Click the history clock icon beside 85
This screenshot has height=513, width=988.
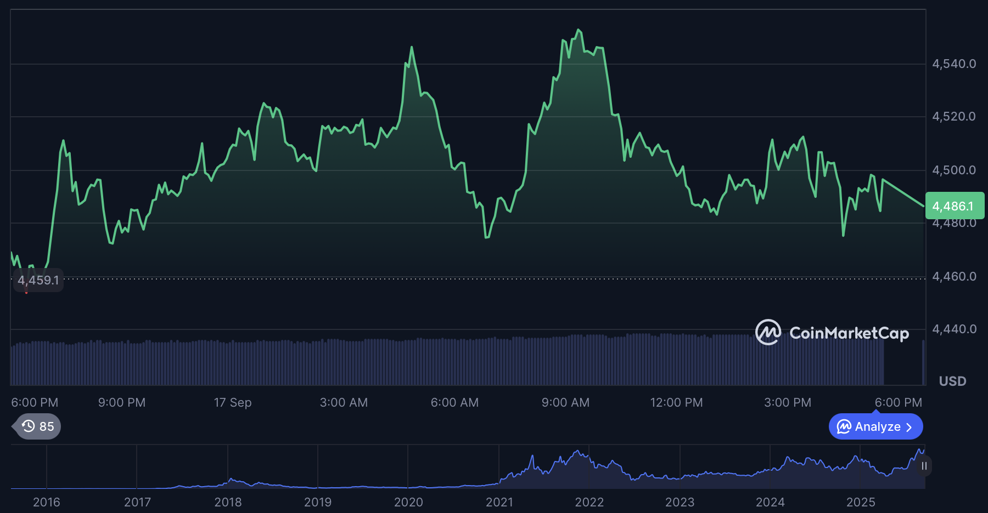coord(29,426)
